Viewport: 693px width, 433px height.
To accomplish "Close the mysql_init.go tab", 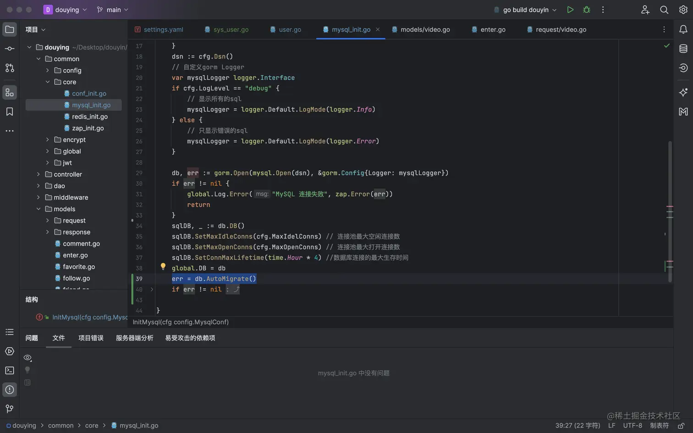I will coord(378,29).
